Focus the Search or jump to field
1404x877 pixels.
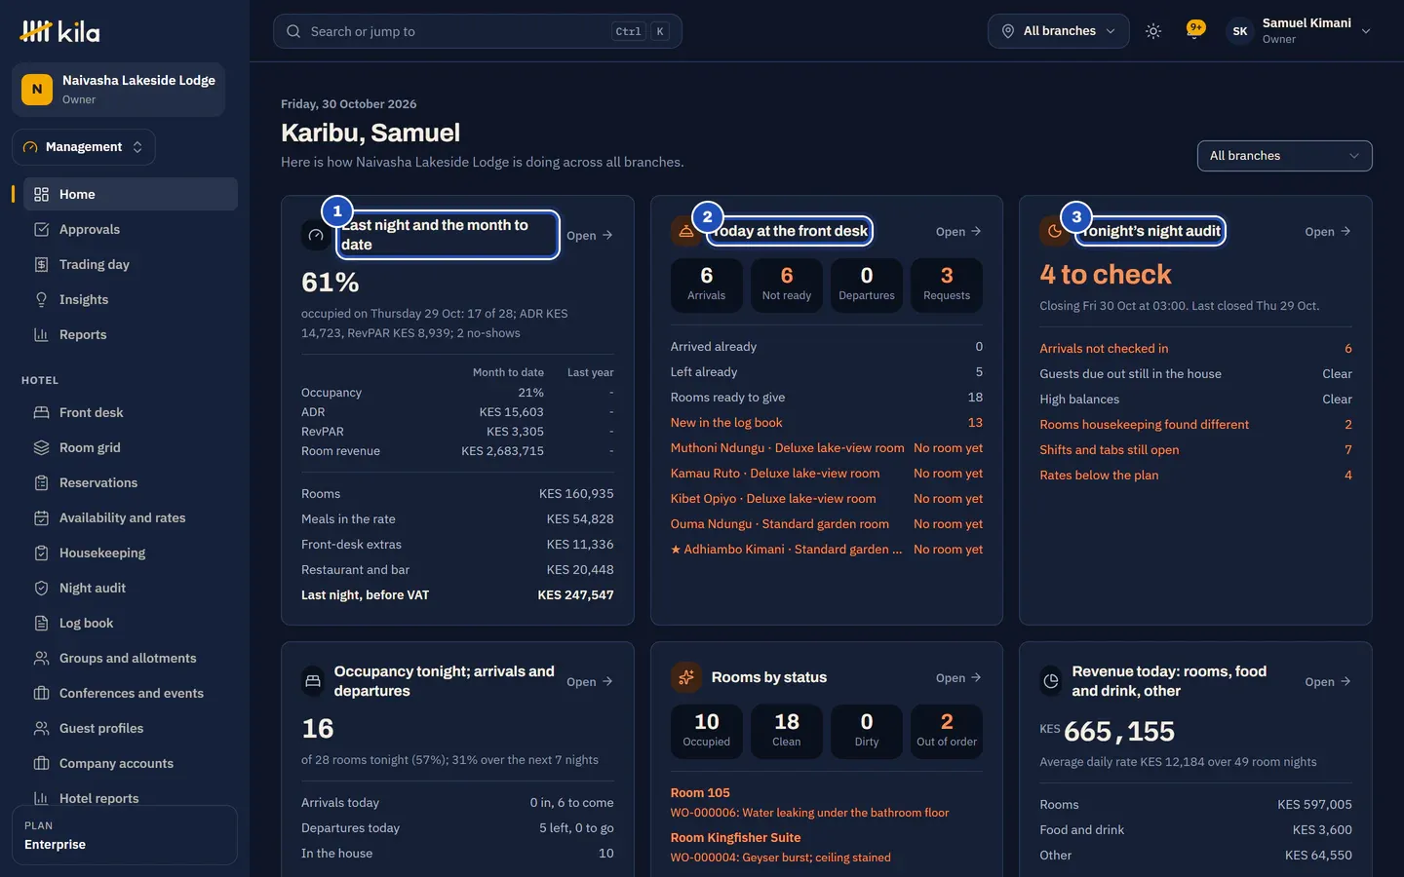pyautogui.click(x=477, y=31)
